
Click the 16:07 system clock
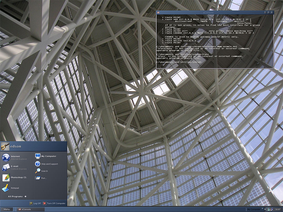[278, 210]
